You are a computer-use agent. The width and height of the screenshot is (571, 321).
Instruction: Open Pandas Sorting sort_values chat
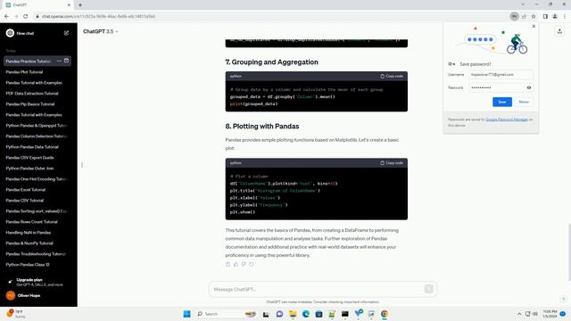tap(37, 211)
